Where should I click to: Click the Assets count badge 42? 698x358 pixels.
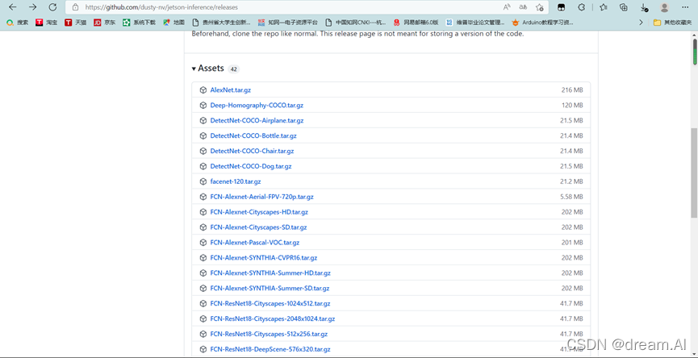[x=234, y=69]
